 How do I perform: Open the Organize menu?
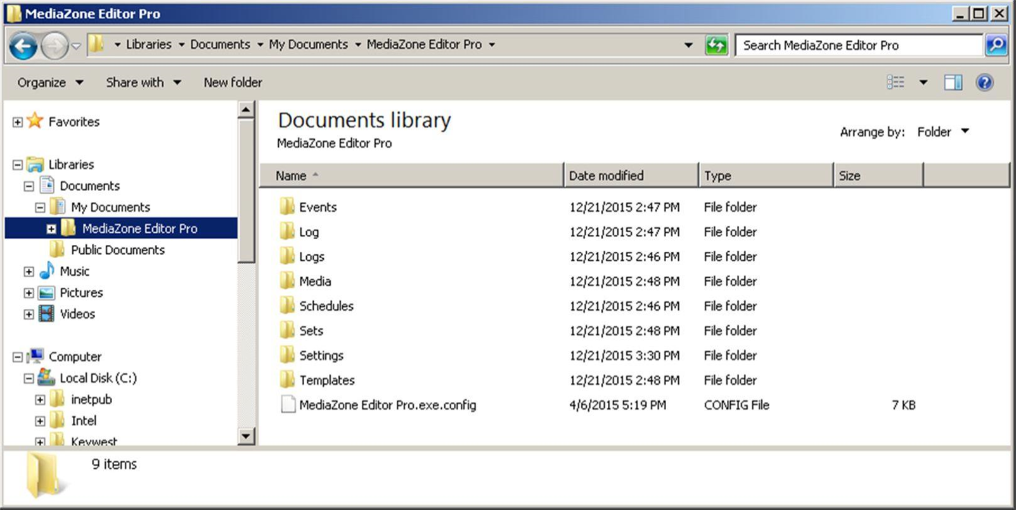tap(50, 82)
